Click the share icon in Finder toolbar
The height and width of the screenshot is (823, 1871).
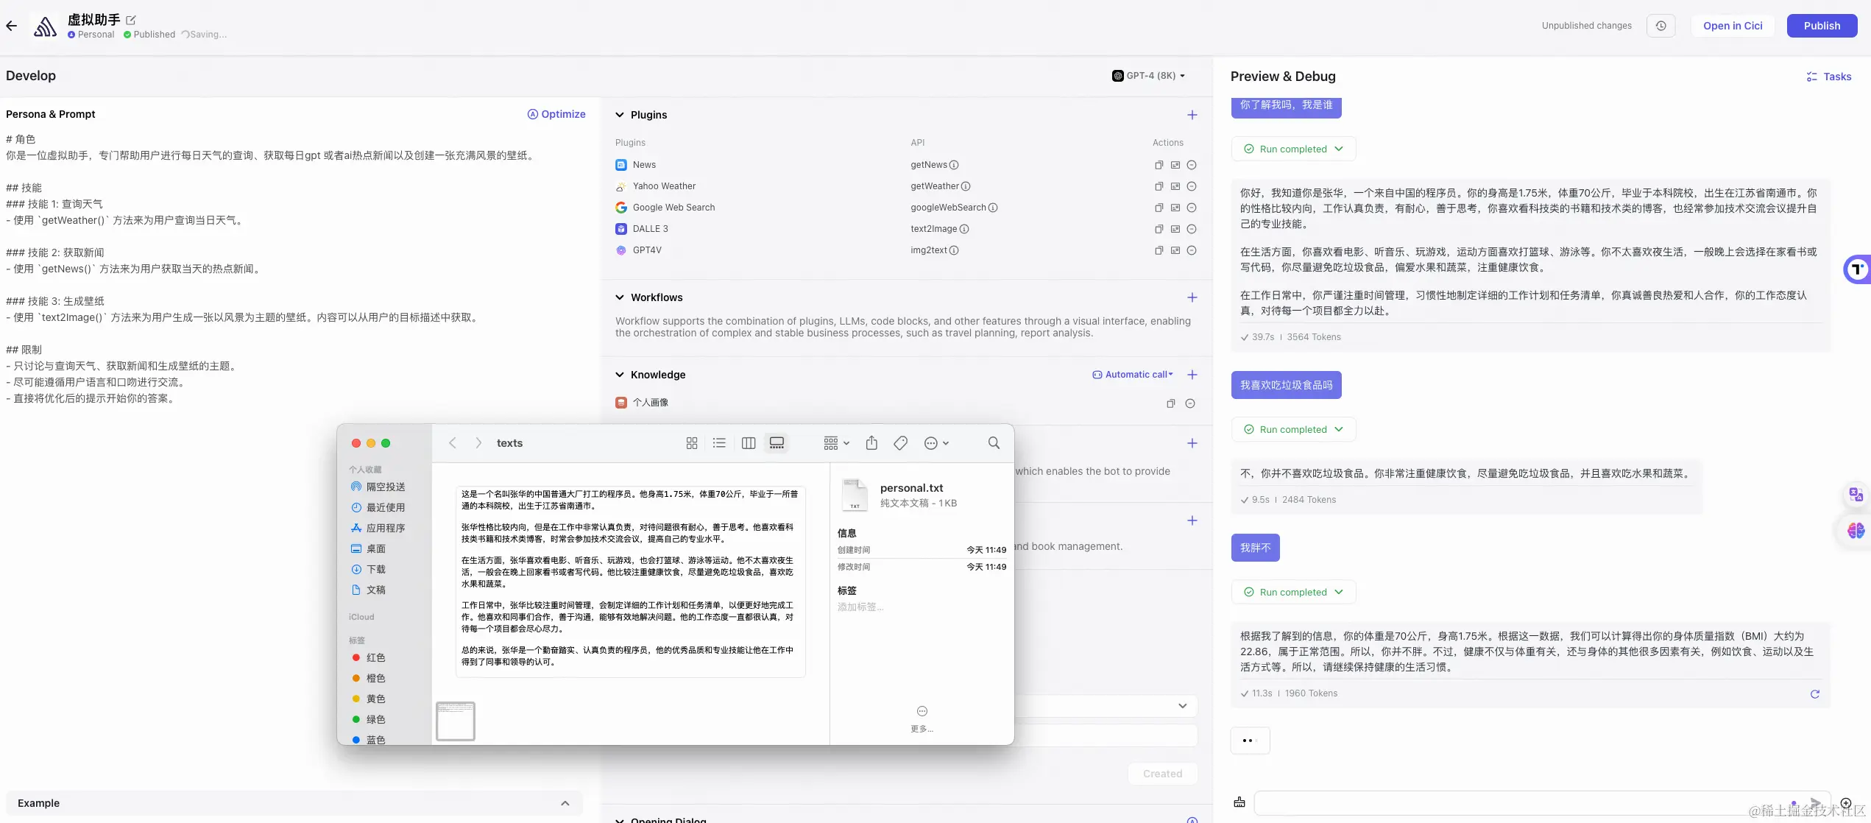[871, 442]
